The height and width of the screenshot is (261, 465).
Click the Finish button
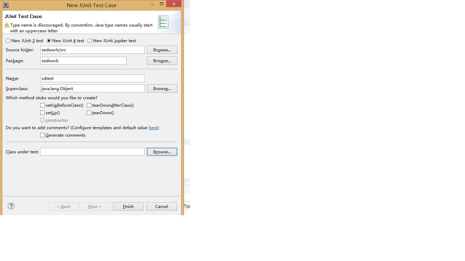click(x=128, y=207)
